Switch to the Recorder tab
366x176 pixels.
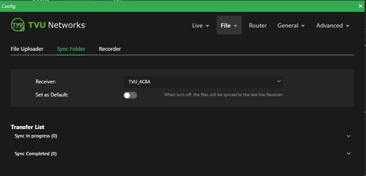tap(110, 49)
